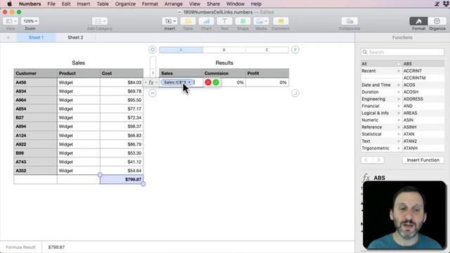Viewport: 450px width, 253px height.
Task: Click the Text toolbar icon
Action: coord(224,21)
